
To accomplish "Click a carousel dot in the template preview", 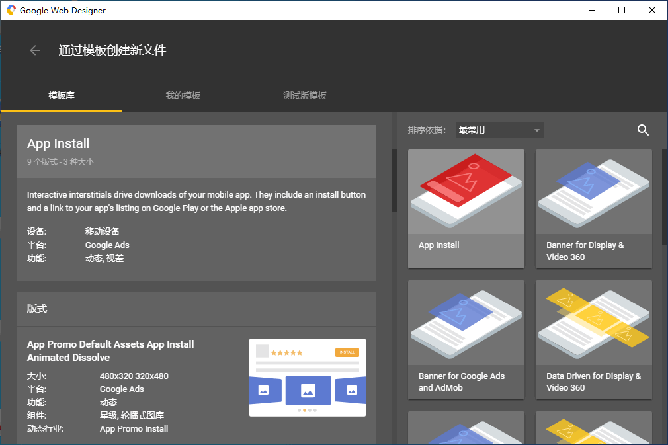I will (x=308, y=409).
